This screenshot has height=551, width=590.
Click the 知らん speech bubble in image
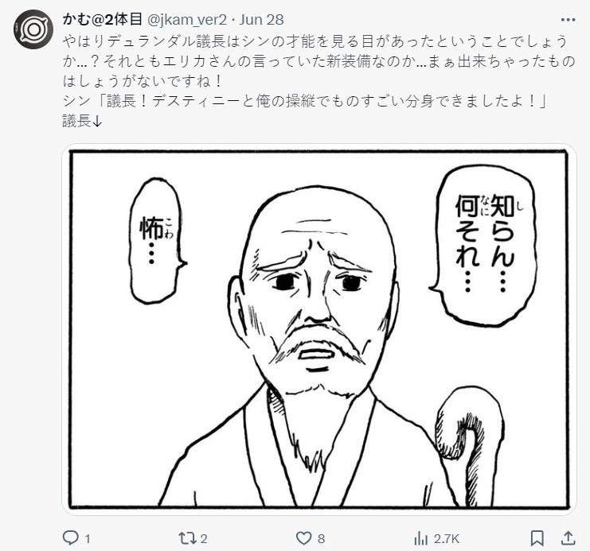pos(485,245)
